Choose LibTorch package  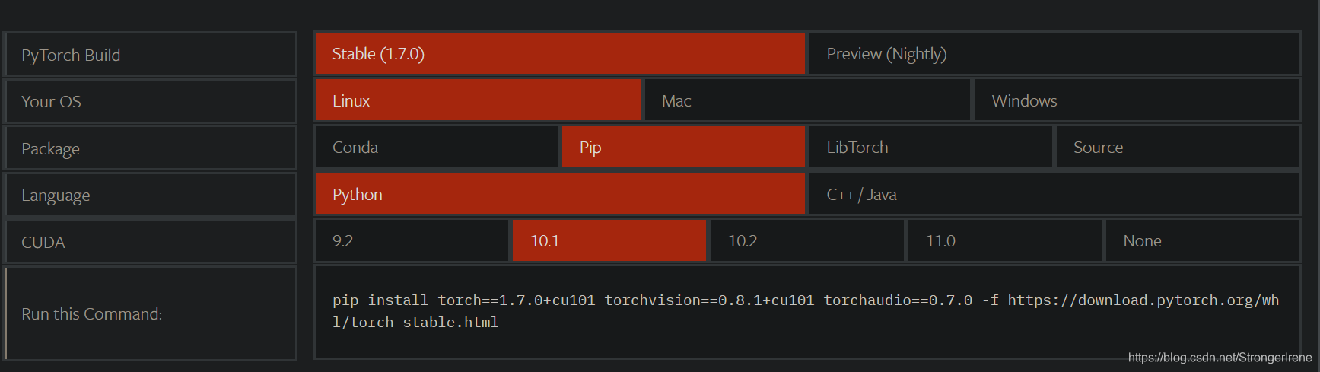point(930,148)
